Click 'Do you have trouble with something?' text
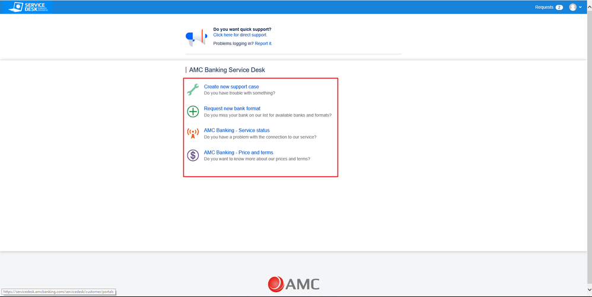592x297 pixels. [x=240, y=93]
